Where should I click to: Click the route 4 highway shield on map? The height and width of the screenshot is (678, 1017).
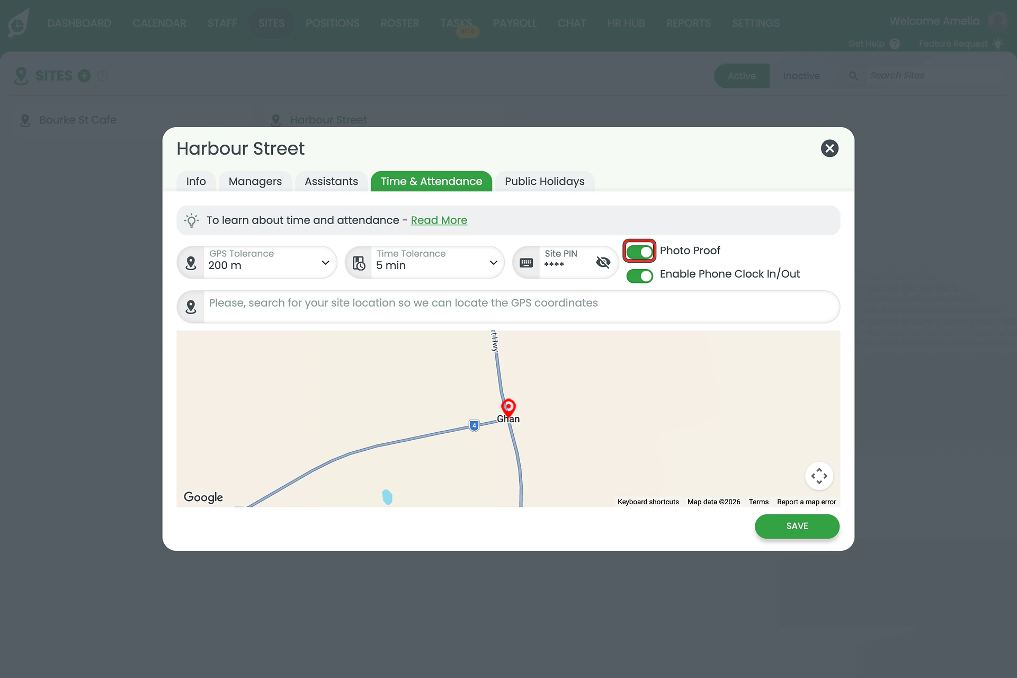tap(474, 425)
